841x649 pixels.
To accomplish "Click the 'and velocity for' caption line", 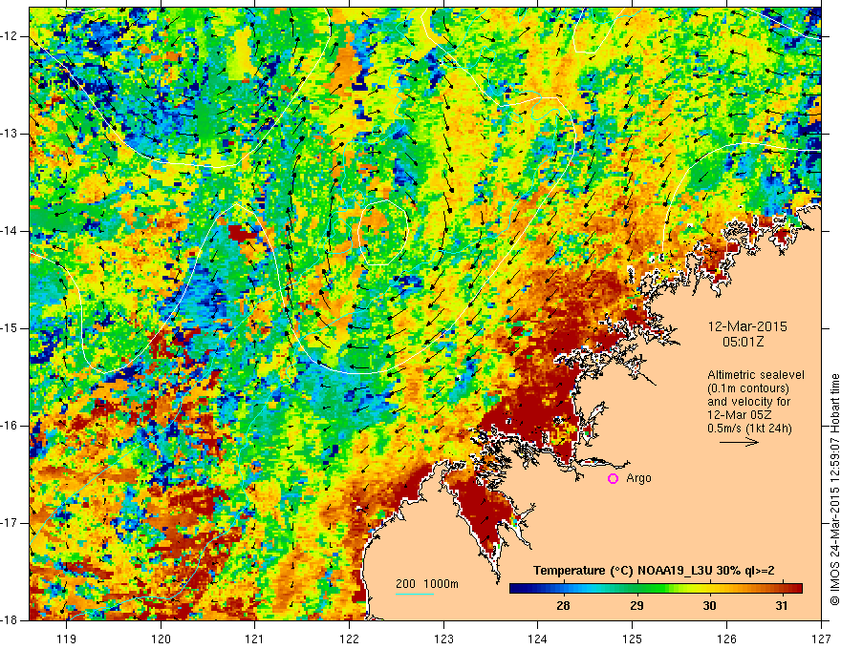I will (x=748, y=402).
